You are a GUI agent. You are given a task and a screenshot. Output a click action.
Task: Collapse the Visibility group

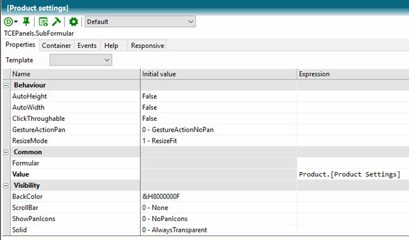click(x=6, y=186)
